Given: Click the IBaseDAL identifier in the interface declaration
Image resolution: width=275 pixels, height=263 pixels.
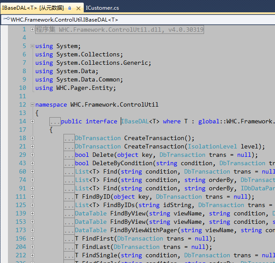Looking at the screenshot, I should pos(135,121).
